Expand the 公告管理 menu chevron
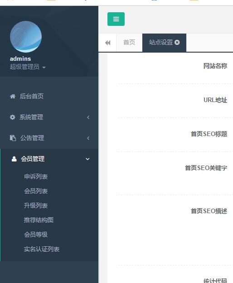The width and height of the screenshot is (233, 283). click(88, 138)
